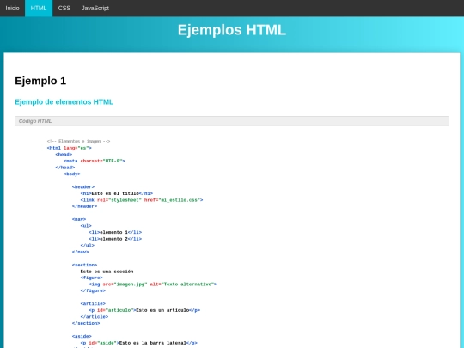The height and width of the screenshot is (348, 464).
Task: Click the 'Elementos e imagen' comment line
Action: pyautogui.click(x=78, y=141)
